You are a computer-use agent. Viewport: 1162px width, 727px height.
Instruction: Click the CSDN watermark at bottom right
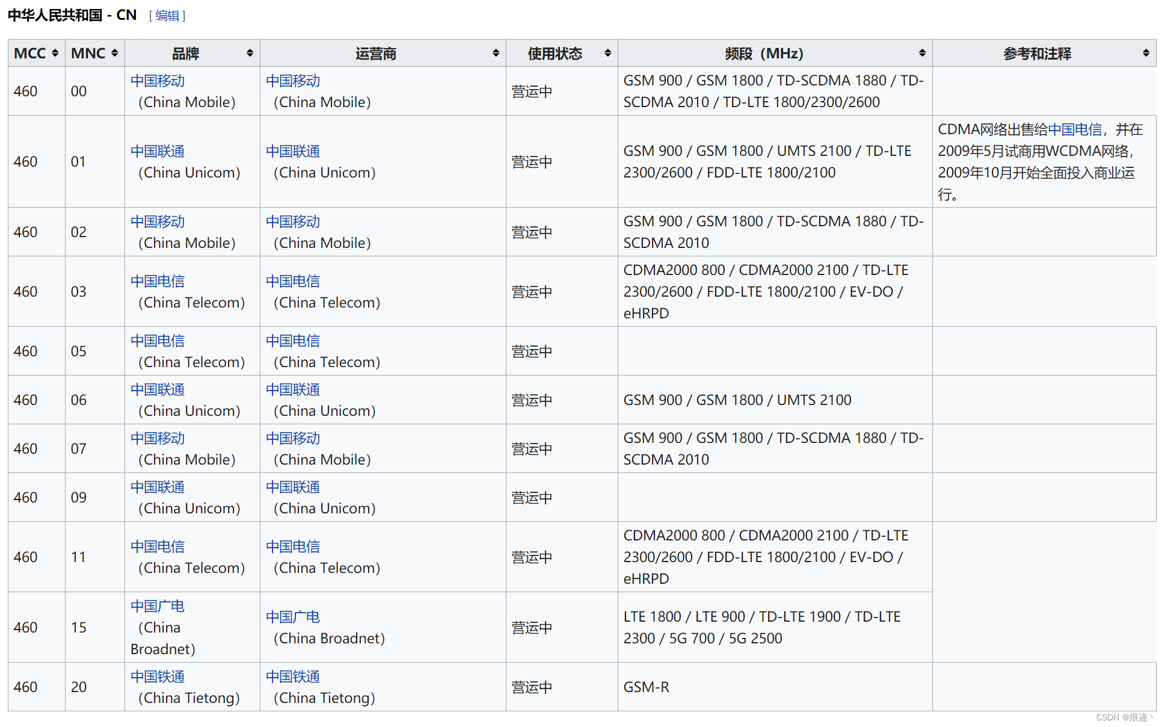coord(1124,717)
